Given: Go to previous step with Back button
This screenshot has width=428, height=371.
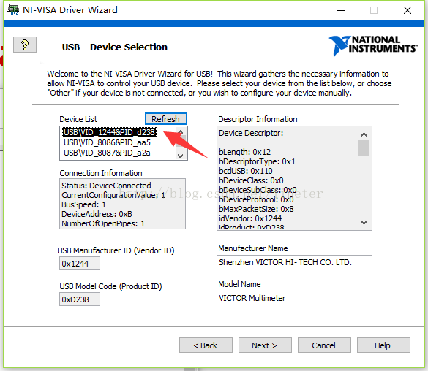Looking at the screenshot, I should coord(206,345).
